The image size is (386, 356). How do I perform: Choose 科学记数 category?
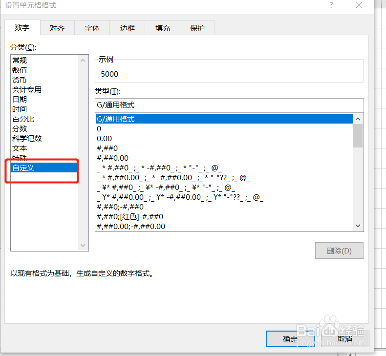point(44,138)
